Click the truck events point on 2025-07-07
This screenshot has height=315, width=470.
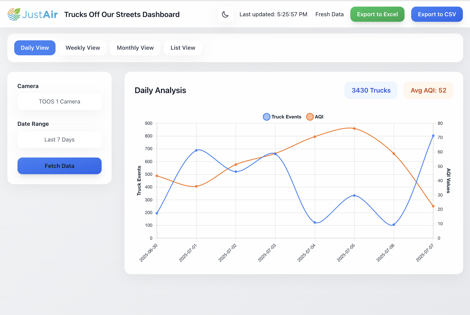(x=433, y=136)
